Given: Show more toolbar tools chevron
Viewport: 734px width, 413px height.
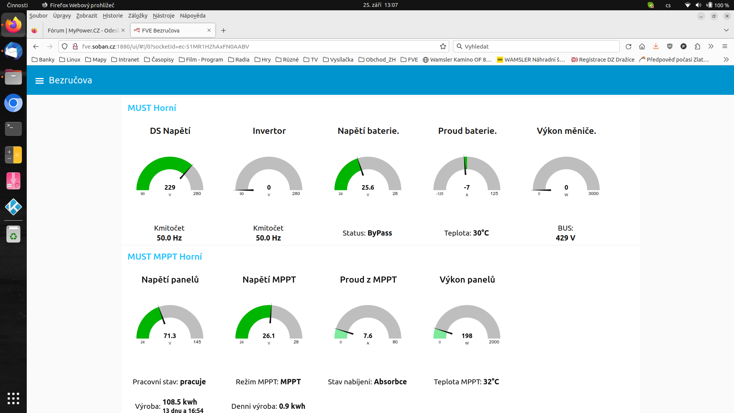Looking at the screenshot, I should (x=711, y=47).
